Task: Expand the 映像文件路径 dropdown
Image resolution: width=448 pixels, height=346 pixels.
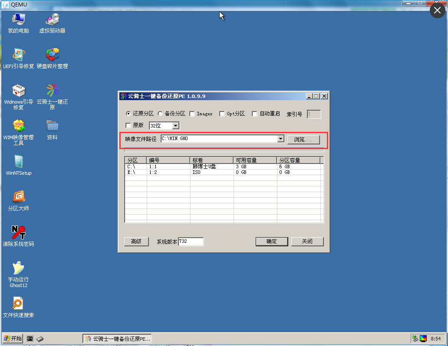Action: coord(280,140)
